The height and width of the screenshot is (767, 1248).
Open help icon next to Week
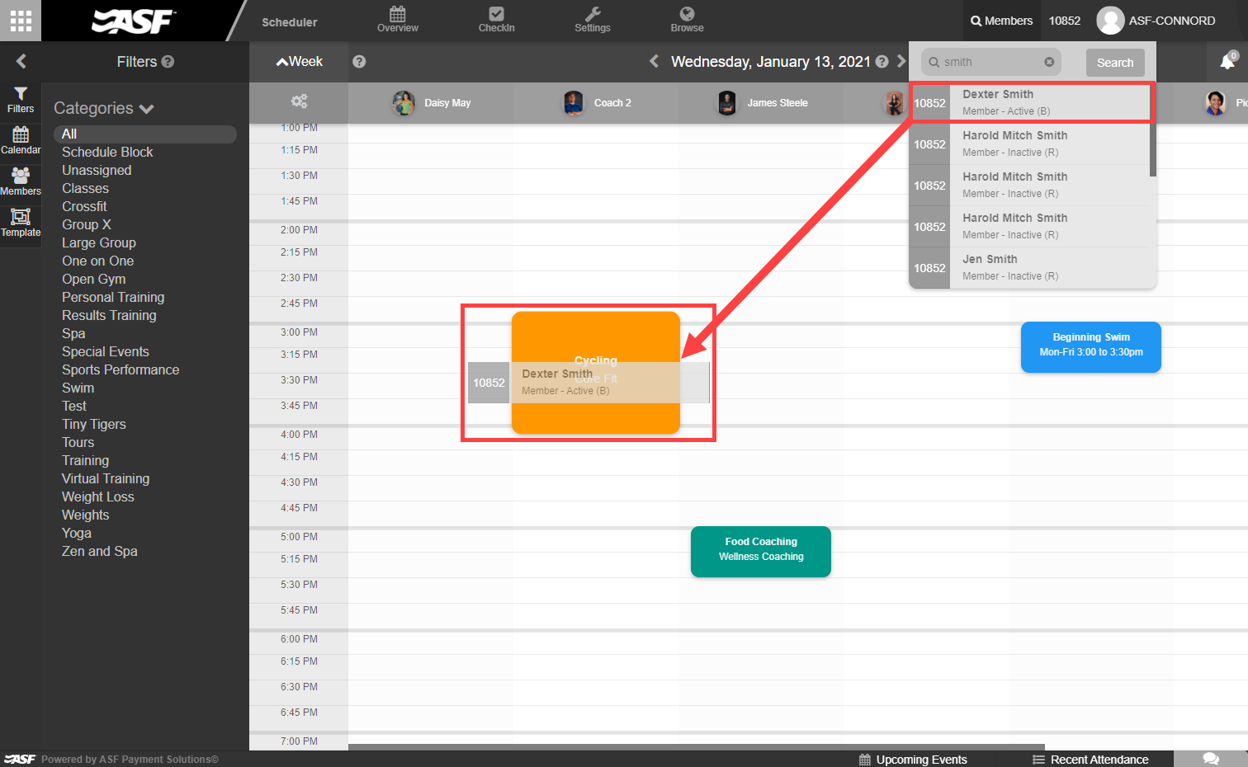click(x=359, y=62)
